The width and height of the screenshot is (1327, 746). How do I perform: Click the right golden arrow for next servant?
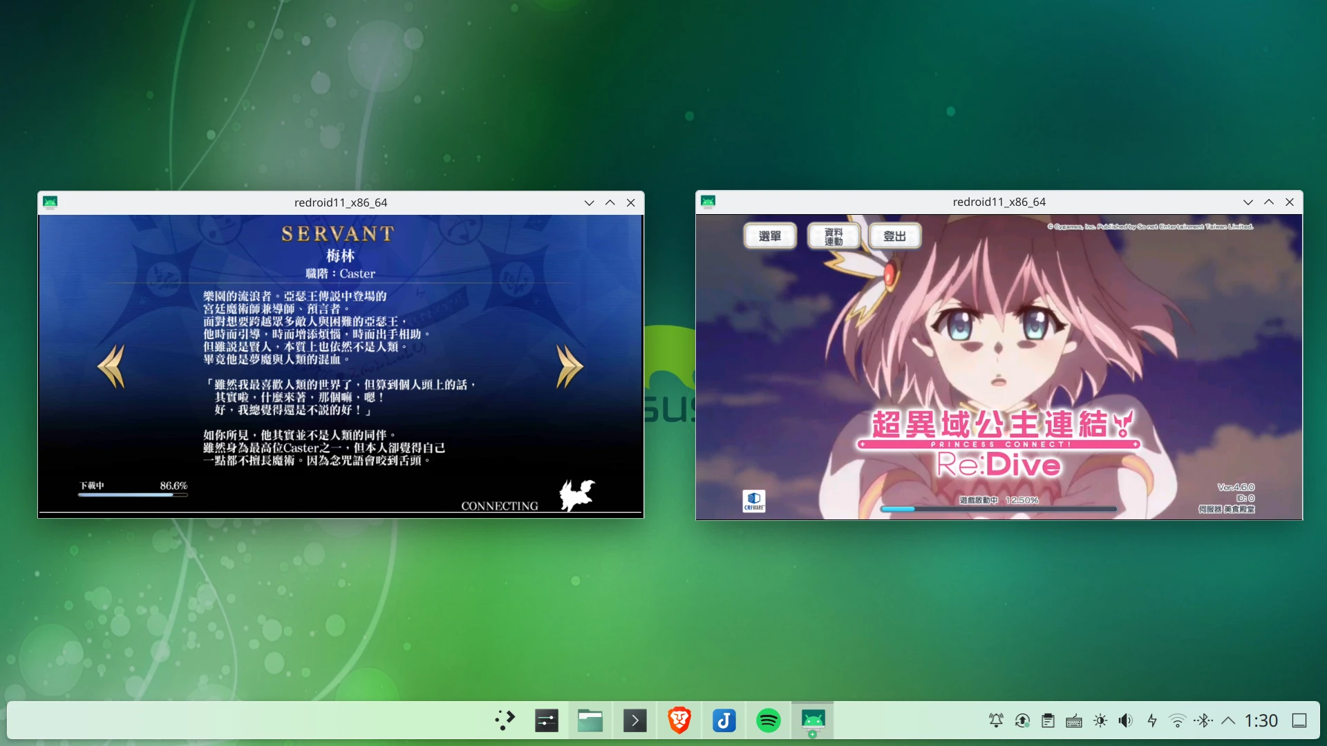click(570, 366)
